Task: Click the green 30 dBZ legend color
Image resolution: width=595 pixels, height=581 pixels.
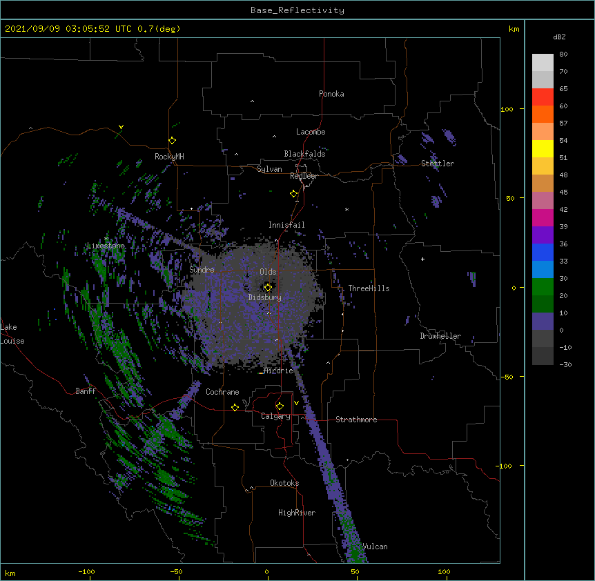Action: [x=543, y=287]
